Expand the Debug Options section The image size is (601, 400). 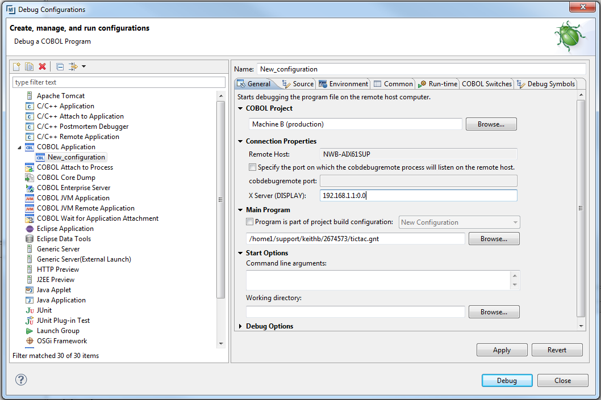coord(241,326)
